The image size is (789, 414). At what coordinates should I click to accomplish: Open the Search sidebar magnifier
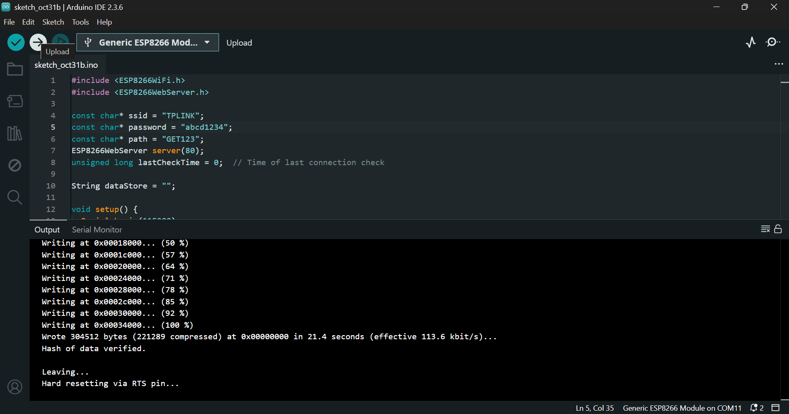click(15, 198)
